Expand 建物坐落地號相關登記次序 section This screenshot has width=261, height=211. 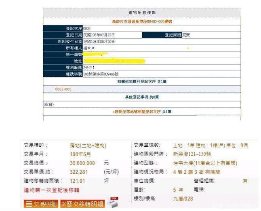pos(142,112)
